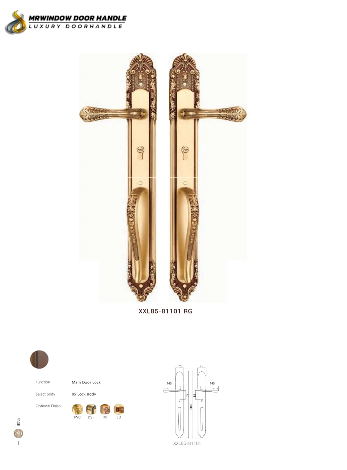Click the Function label
347x470 pixels.
(43, 382)
